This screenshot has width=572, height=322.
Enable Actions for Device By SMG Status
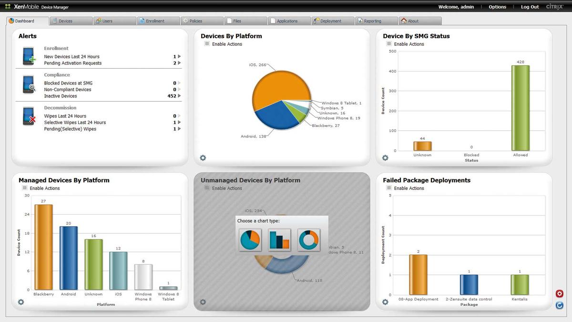click(389, 44)
